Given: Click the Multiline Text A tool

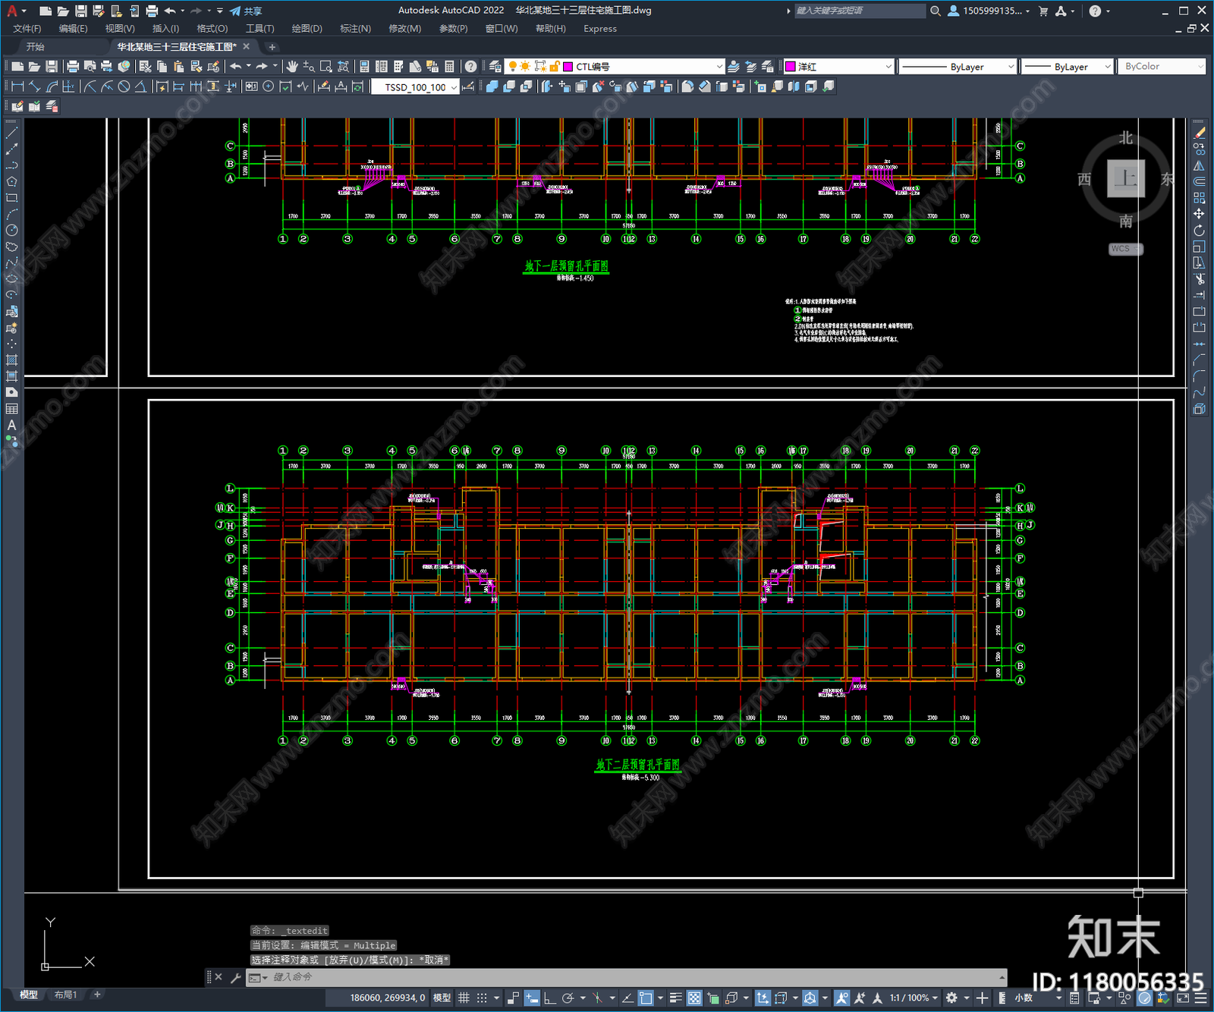Looking at the screenshot, I should (11, 425).
